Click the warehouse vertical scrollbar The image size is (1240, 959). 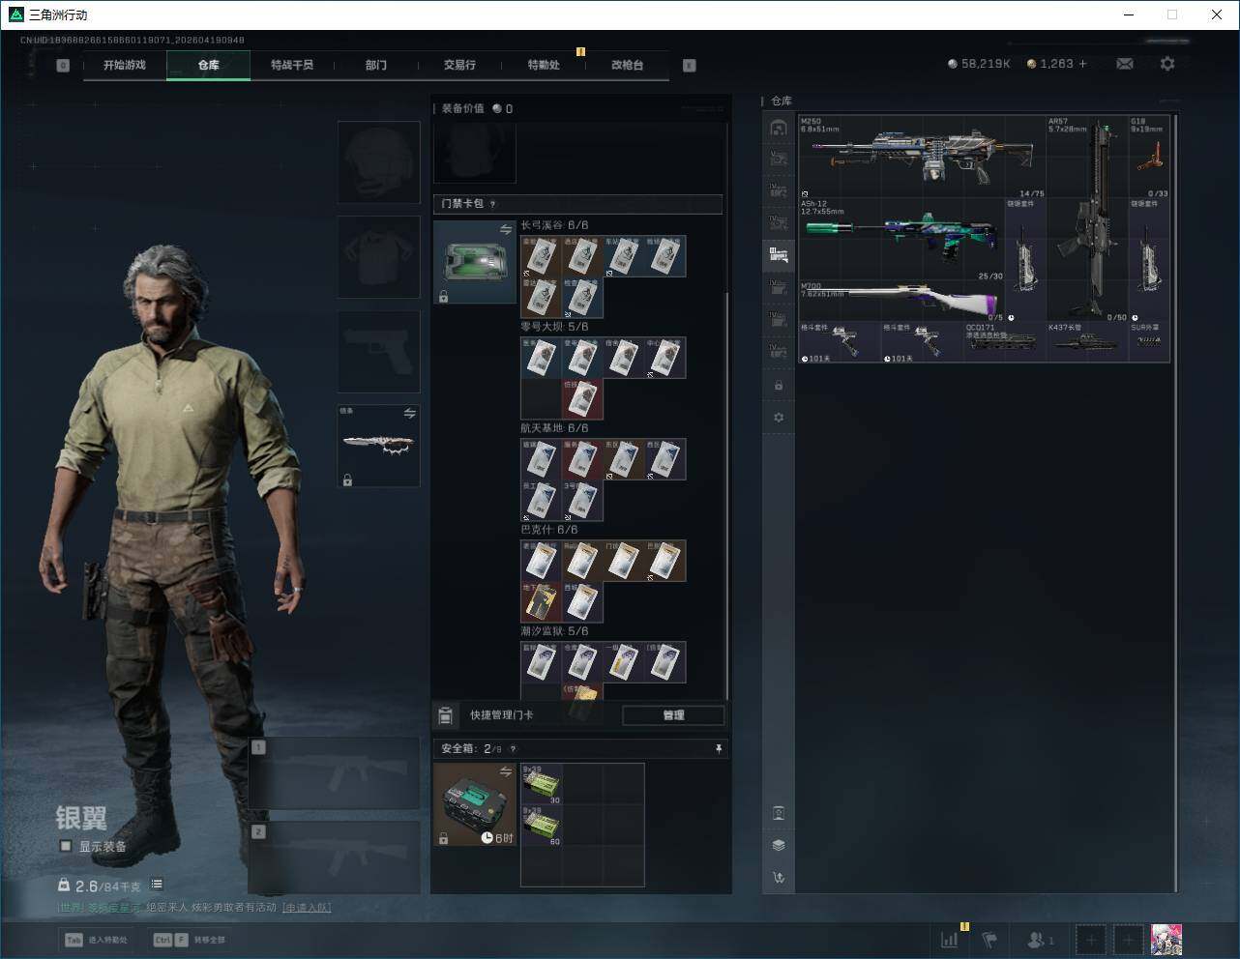1175,503
